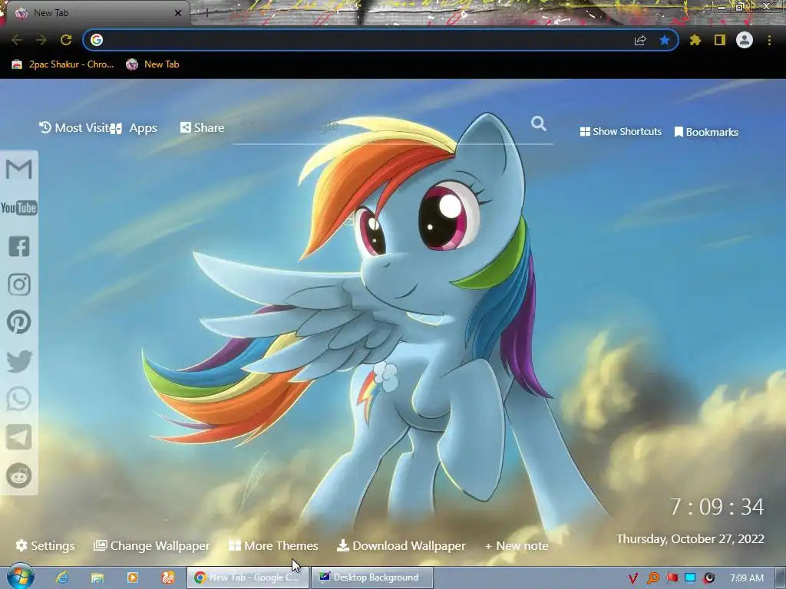
Task: Open Windows Explorer from the taskbar
Action: [x=97, y=577]
